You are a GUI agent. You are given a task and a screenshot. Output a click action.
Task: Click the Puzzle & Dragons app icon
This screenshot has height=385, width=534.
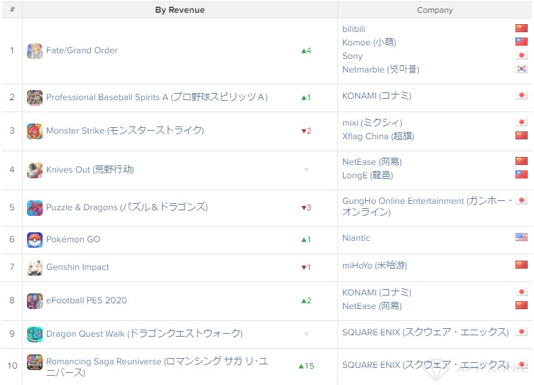point(35,208)
